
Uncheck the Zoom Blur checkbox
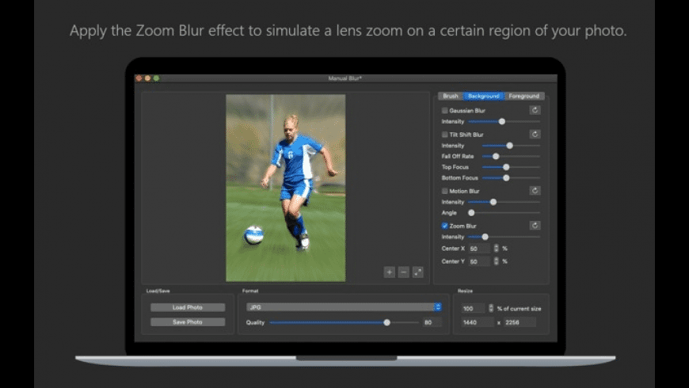point(445,226)
